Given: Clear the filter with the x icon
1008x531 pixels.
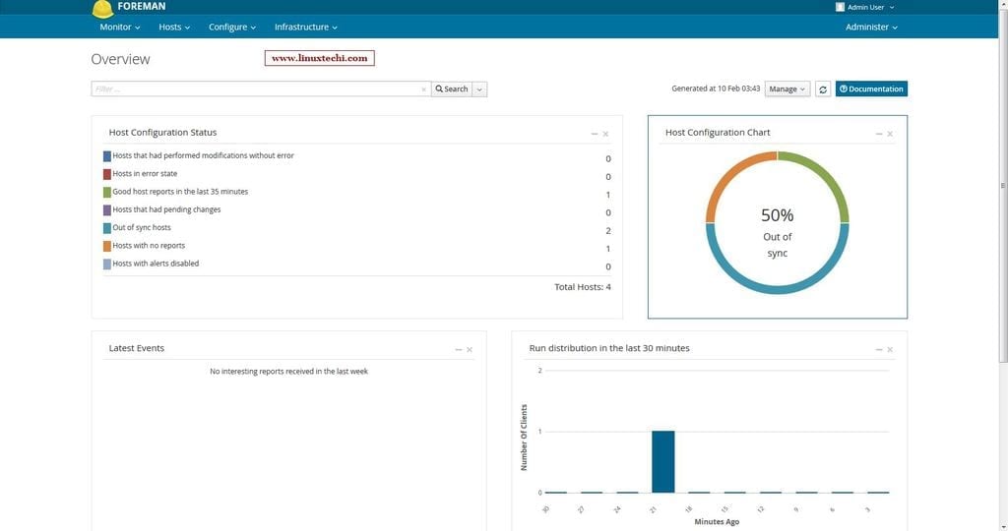Looking at the screenshot, I should pos(423,89).
